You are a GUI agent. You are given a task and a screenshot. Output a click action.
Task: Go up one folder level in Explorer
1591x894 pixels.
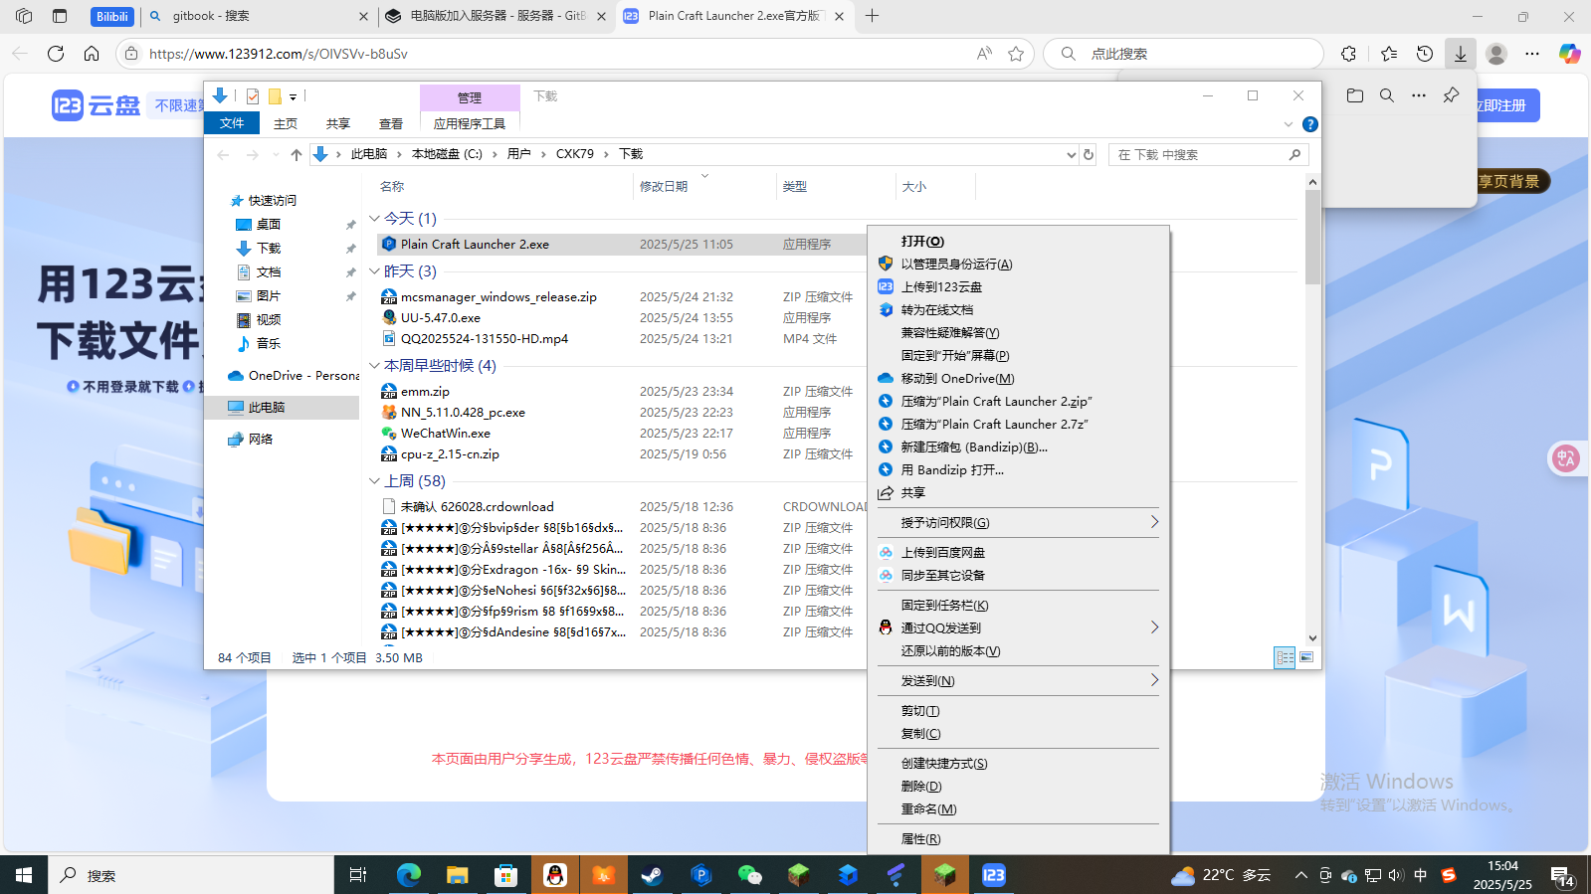coord(296,154)
